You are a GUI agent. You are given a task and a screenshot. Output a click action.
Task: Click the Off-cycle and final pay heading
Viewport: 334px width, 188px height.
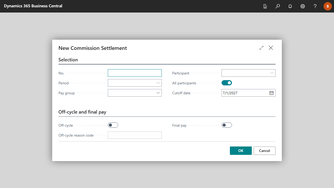[x=82, y=112]
